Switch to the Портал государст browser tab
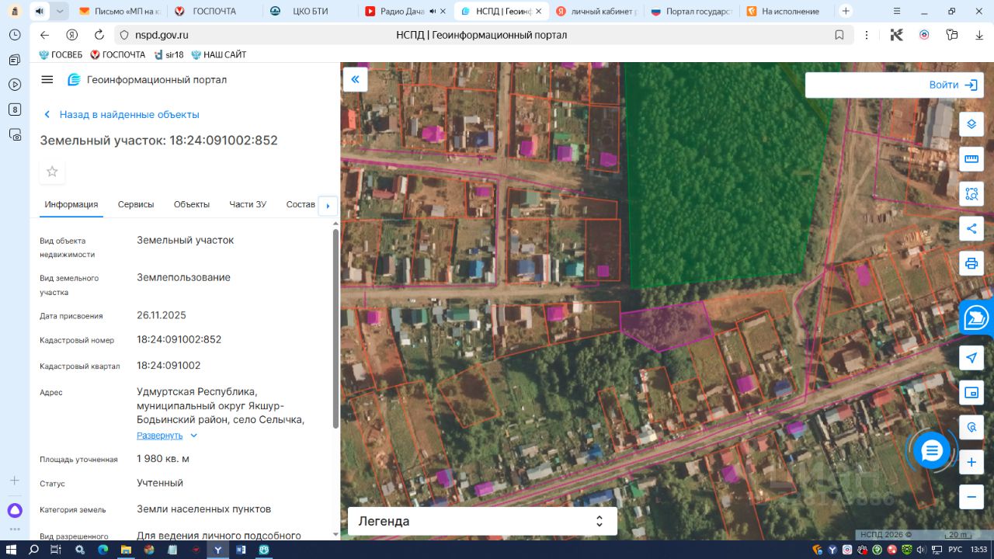Viewport: 994px width, 559px height. pos(691,11)
